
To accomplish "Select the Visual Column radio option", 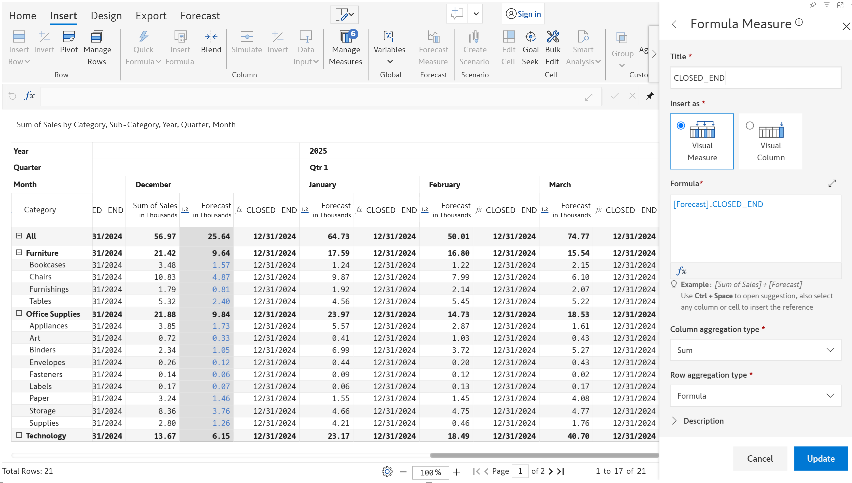I will click(750, 126).
